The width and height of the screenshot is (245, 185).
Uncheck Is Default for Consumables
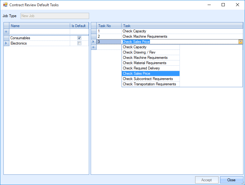point(79,38)
